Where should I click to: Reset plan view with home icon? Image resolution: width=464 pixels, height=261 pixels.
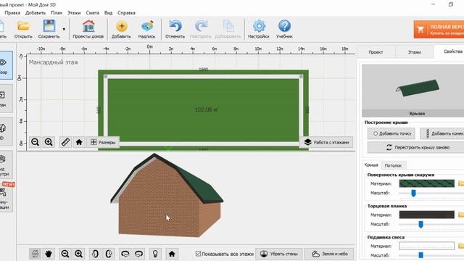tap(79, 142)
